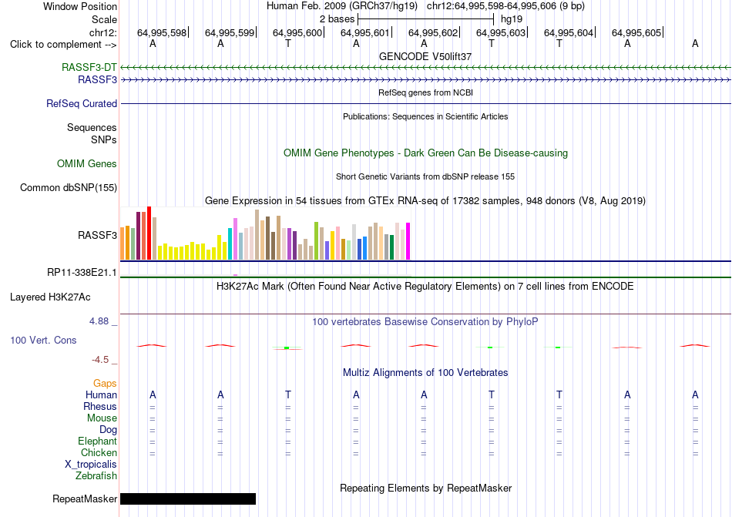Select the X_tropicalis alignment row label
Image resolution: width=732 pixels, height=517 pixels.
point(91,465)
